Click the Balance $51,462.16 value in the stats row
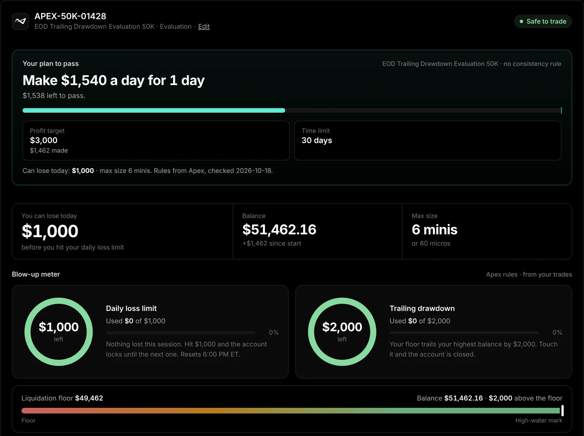This screenshot has height=436, width=584. [279, 229]
